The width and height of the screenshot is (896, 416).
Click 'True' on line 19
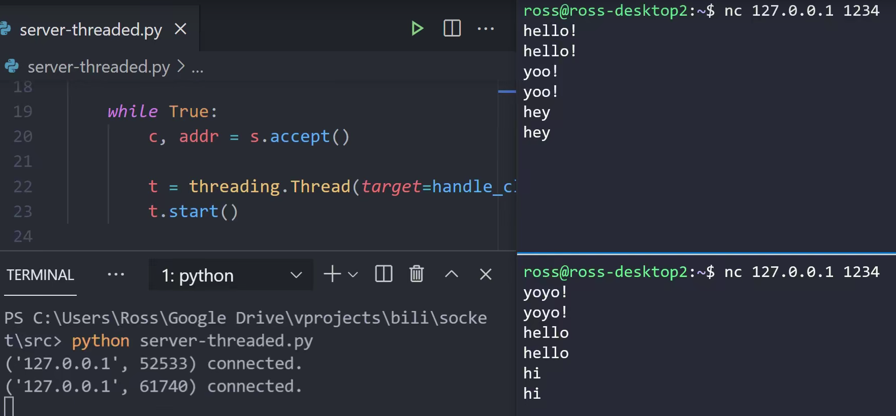(x=188, y=111)
